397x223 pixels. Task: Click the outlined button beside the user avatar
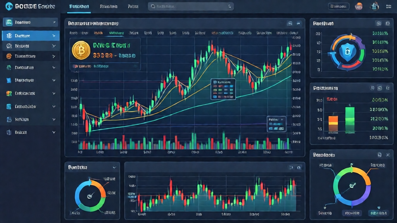pyautogui.click(x=338, y=7)
